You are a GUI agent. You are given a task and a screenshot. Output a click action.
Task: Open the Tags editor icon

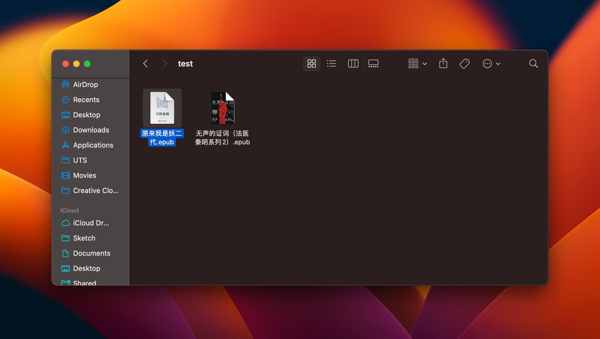pos(464,64)
